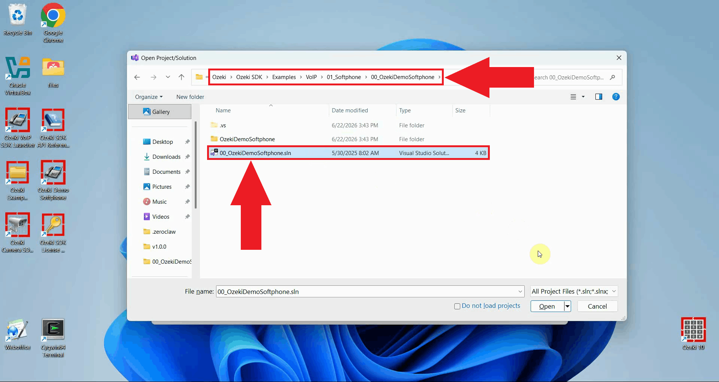The image size is (719, 382).
Task: Open the Ozeki 10 desktop shortcut
Action: [693, 333]
